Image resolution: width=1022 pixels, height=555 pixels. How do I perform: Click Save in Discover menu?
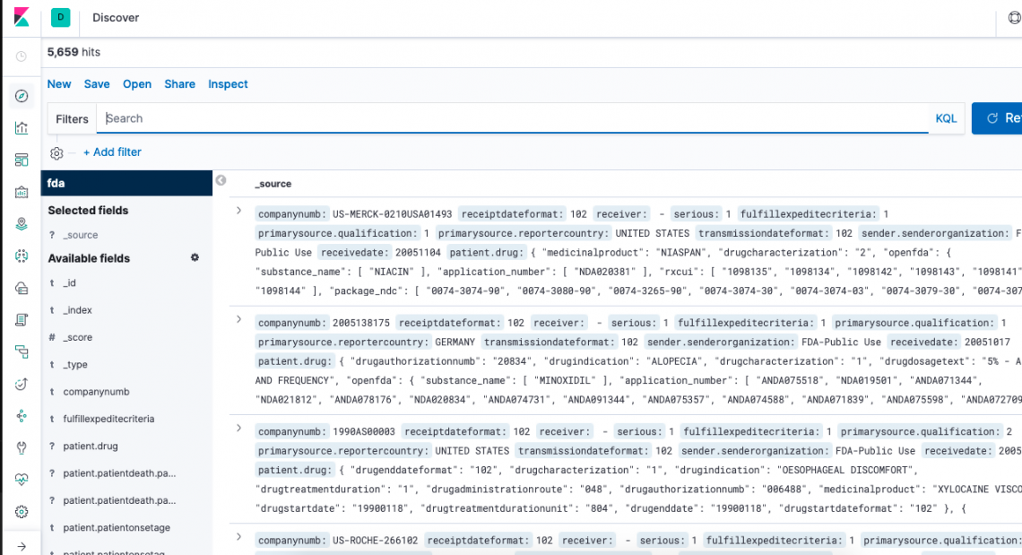[x=97, y=84]
